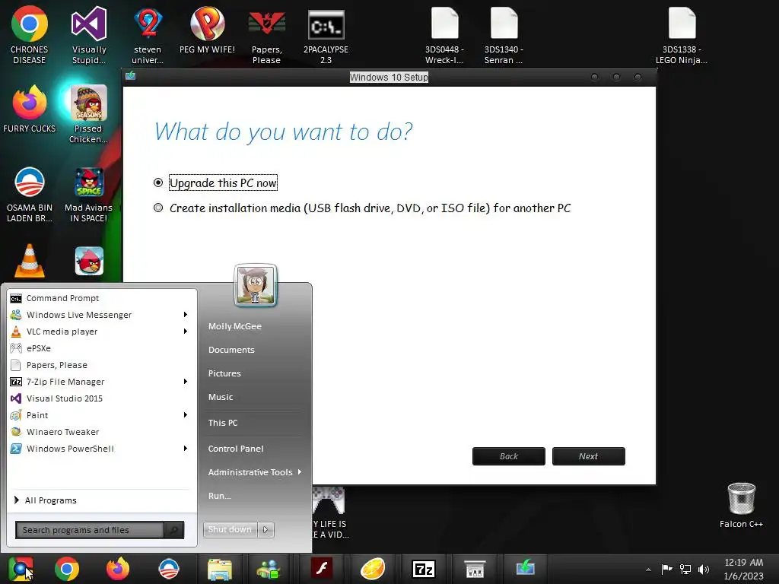The height and width of the screenshot is (584, 779).
Task: Open Control Panel from Start menu
Action: 236,449
